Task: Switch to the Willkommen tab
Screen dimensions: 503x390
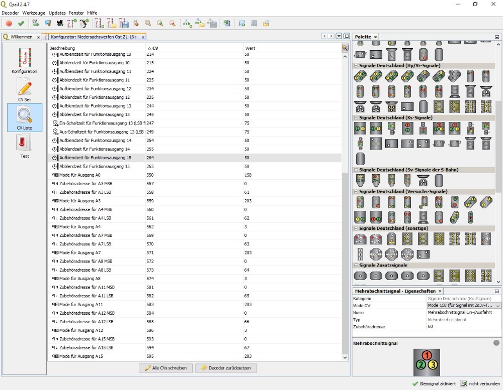Action: tap(21, 37)
